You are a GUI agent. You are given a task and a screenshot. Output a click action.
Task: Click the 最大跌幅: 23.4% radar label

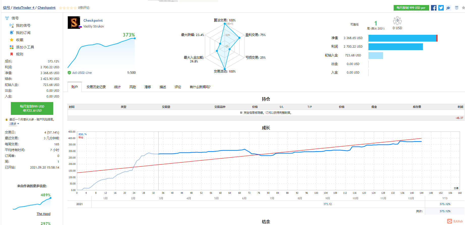tap(193, 35)
